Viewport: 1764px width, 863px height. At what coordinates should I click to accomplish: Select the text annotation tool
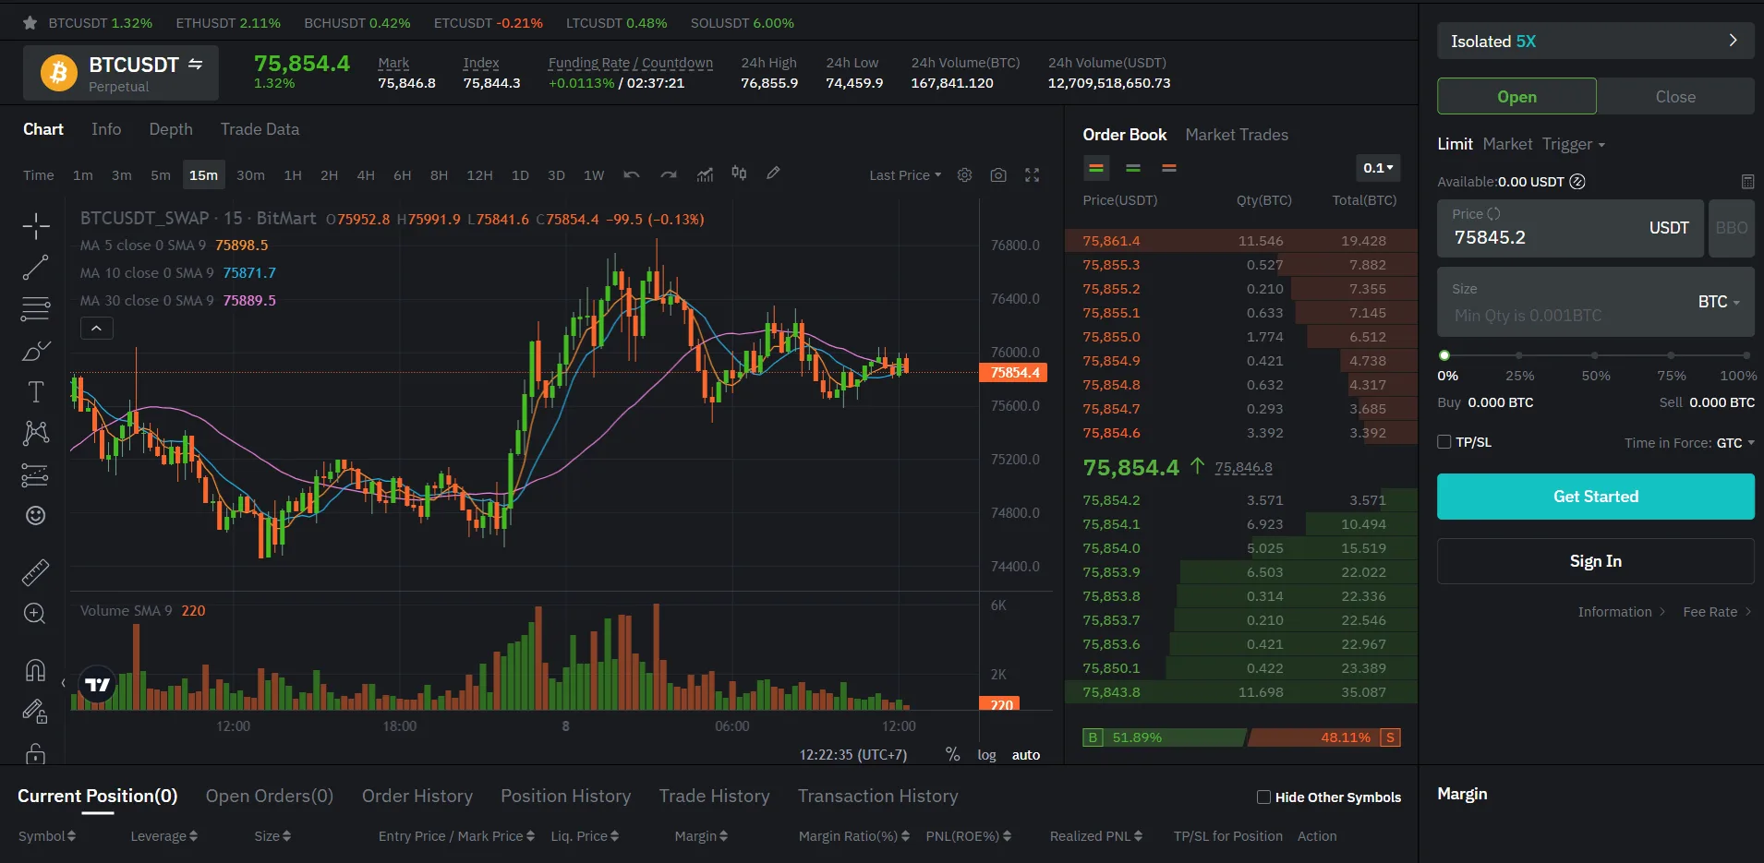pyautogui.click(x=35, y=392)
